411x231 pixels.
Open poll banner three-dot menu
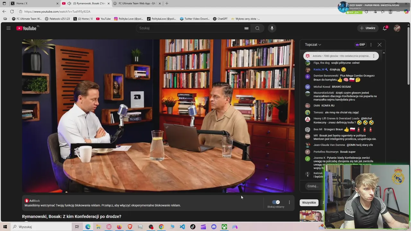[374, 56]
